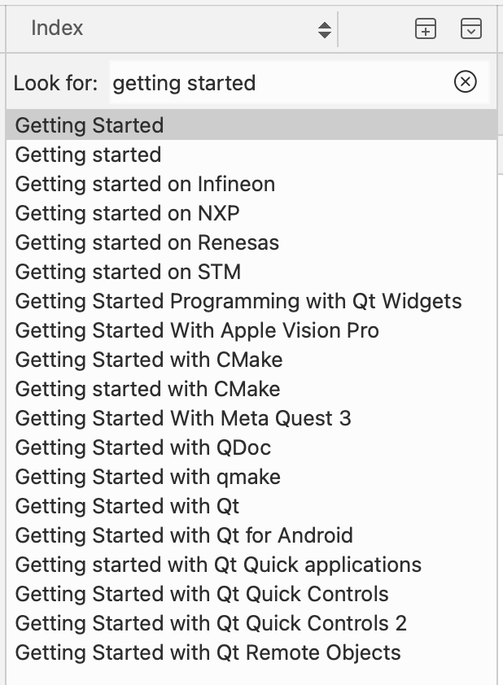Open the Index view selector combo box

tap(179, 28)
